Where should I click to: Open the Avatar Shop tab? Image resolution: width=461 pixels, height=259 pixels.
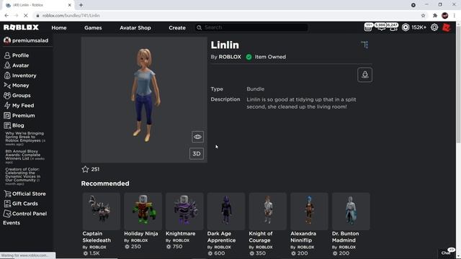point(135,27)
